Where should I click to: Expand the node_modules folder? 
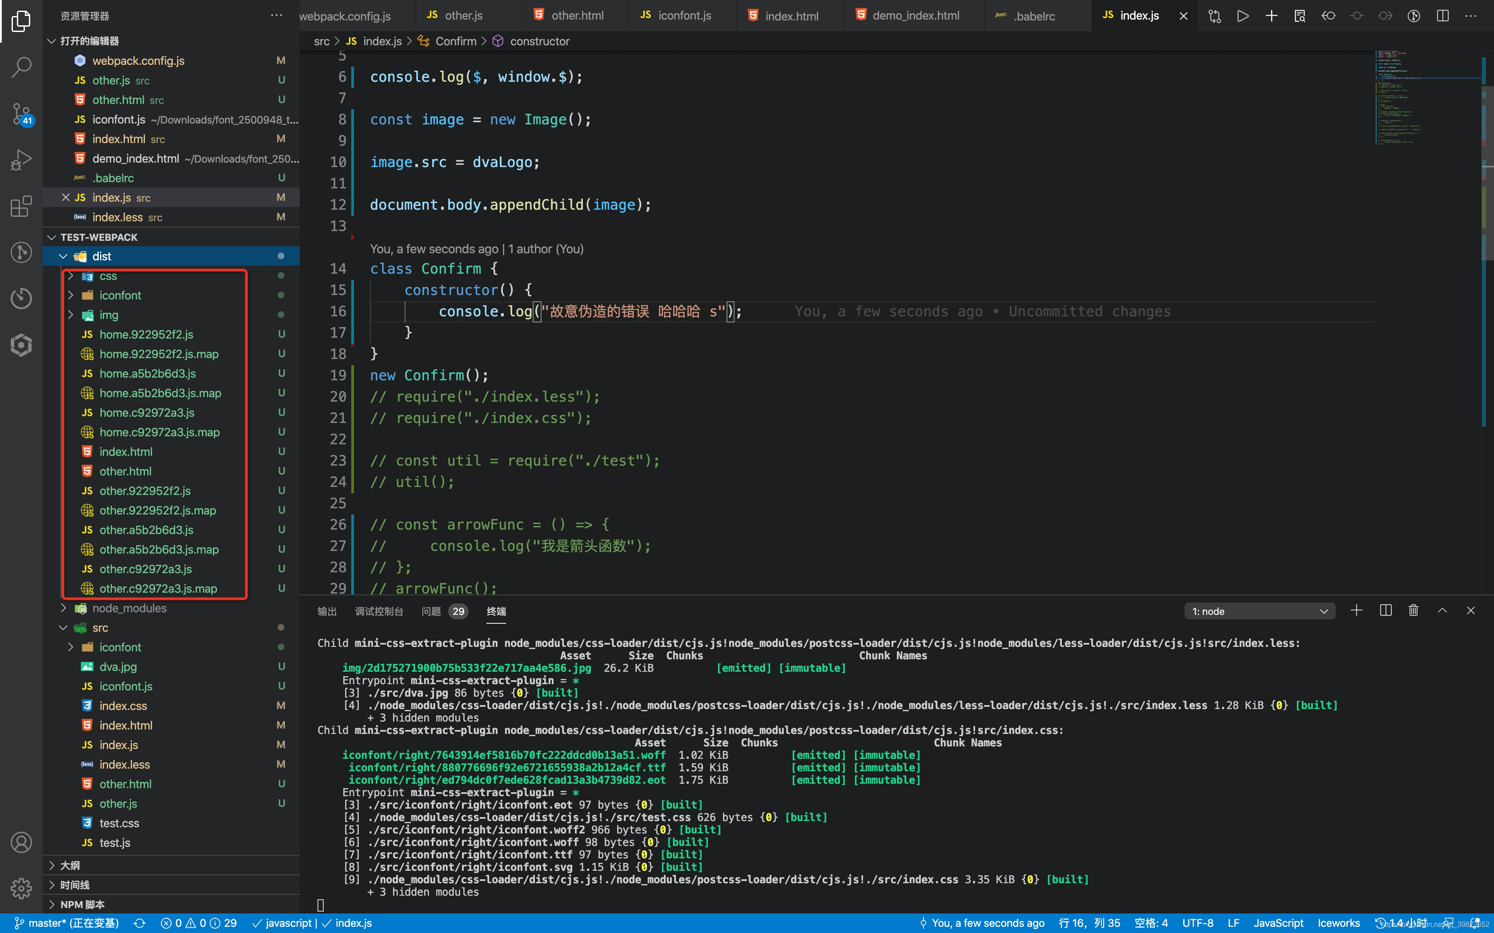(x=63, y=608)
